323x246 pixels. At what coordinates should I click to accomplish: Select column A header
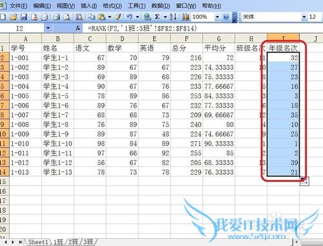point(25,39)
